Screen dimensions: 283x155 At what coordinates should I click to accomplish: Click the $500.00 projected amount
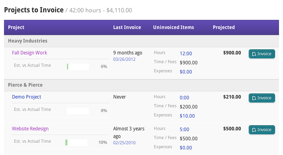pos(232,129)
